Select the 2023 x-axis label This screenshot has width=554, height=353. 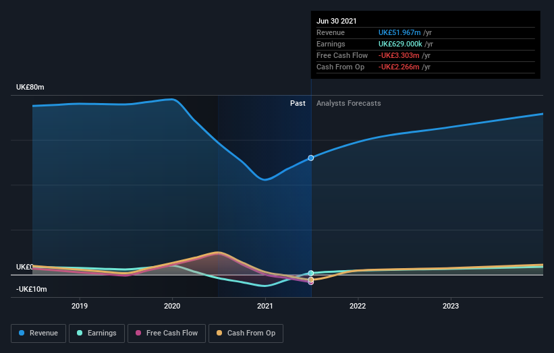pos(451,306)
